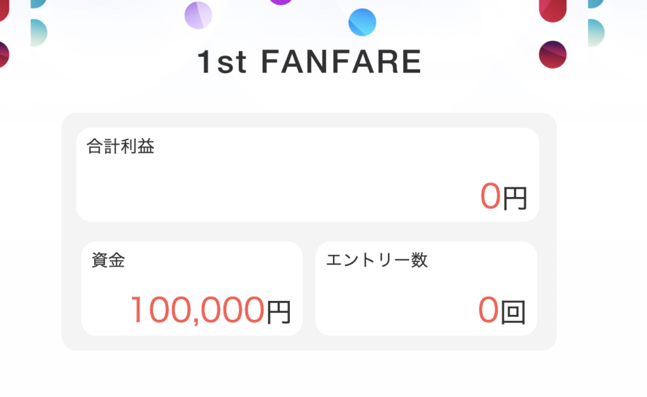The image size is (647, 397).
Task: Select the 合計利益 label
Action: pyautogui.click(x=121, y=146)
